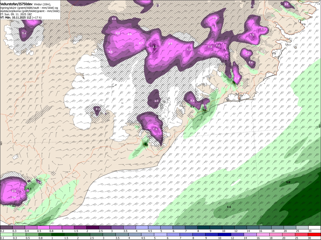The height and width of the screenshot is (240, 321).
Task: Select the snow legend swatch between 1.5 and 2
Action: 80,227
